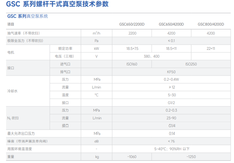This screenshot has width=234, height=163.
Task: Select the cooling water port 'G1/2'
Action: 171,103
